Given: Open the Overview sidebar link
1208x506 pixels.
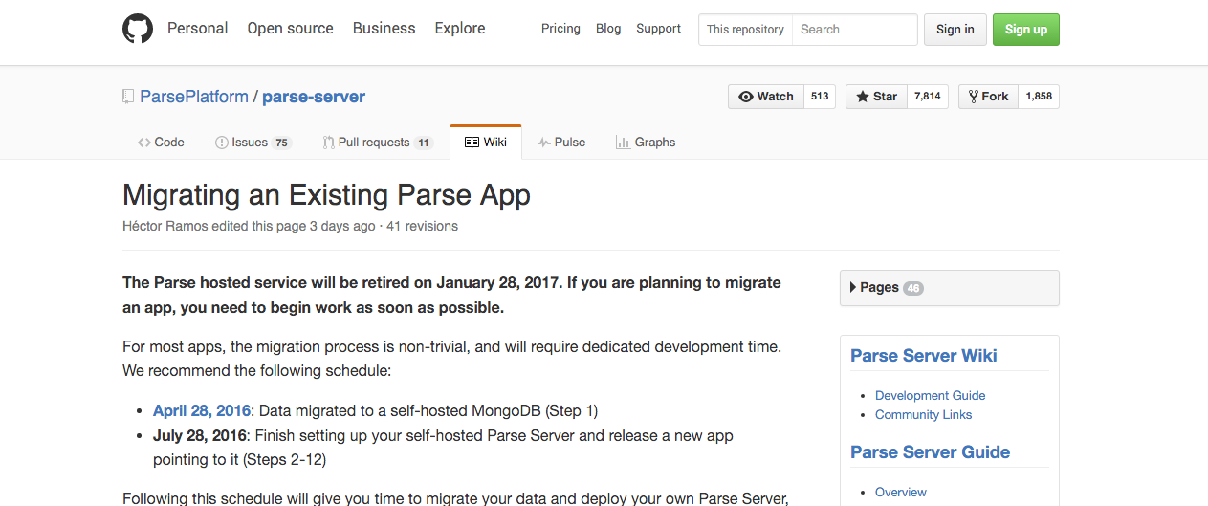Looking at the screenshot, I should point(901,493).
